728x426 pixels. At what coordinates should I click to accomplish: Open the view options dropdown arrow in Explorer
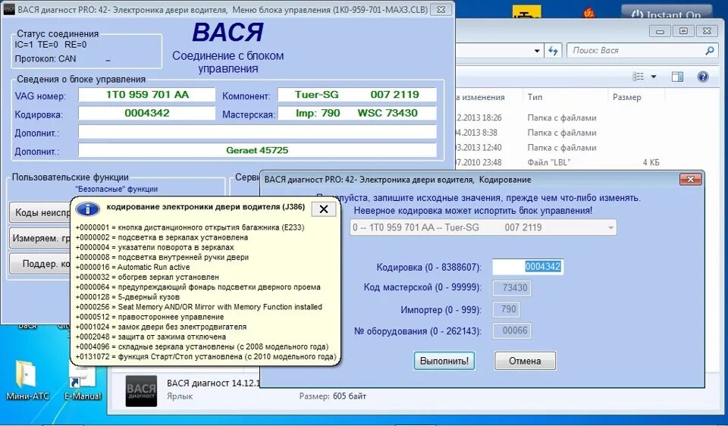(x=654, y=77)
